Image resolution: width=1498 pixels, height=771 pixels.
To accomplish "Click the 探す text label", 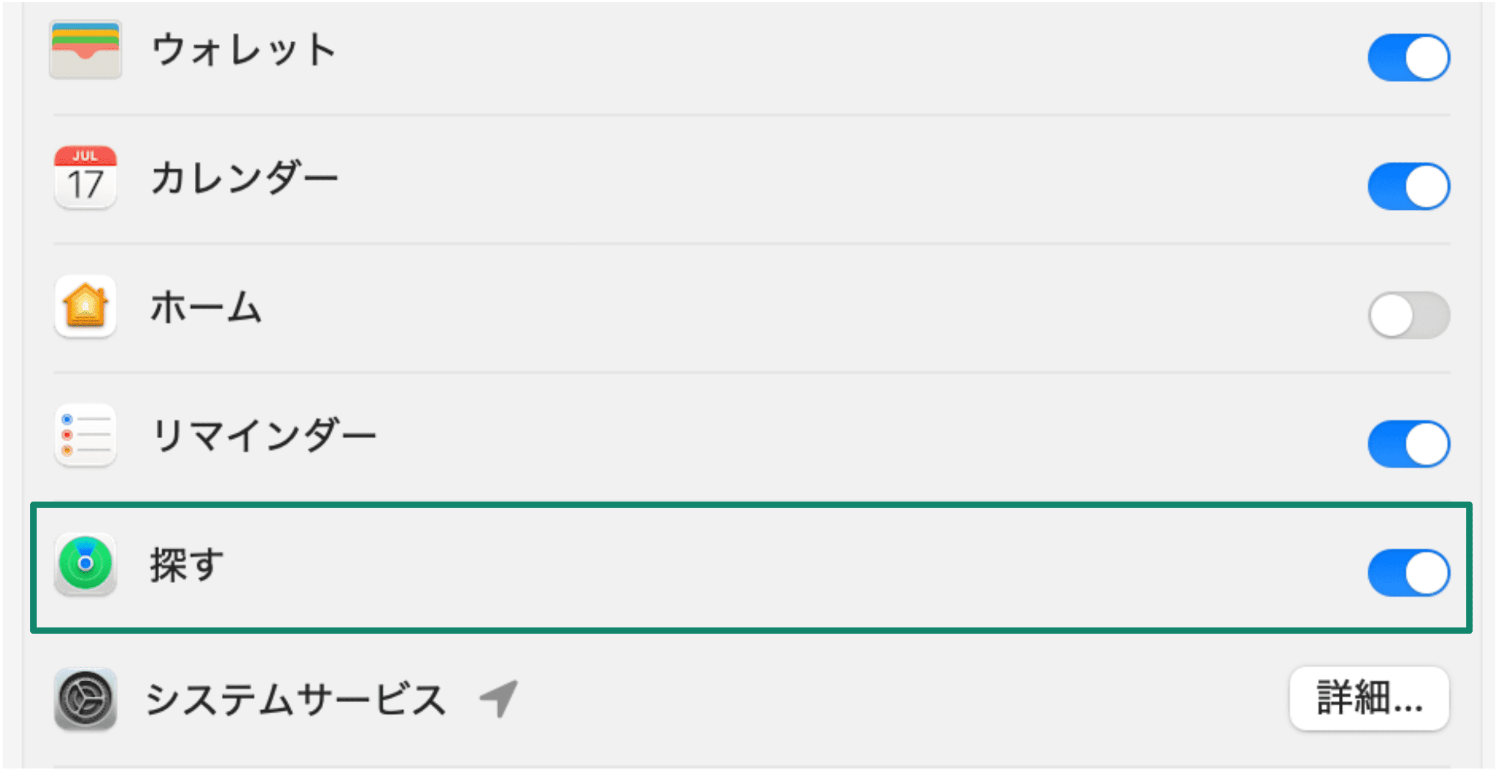I will (187, 565).
